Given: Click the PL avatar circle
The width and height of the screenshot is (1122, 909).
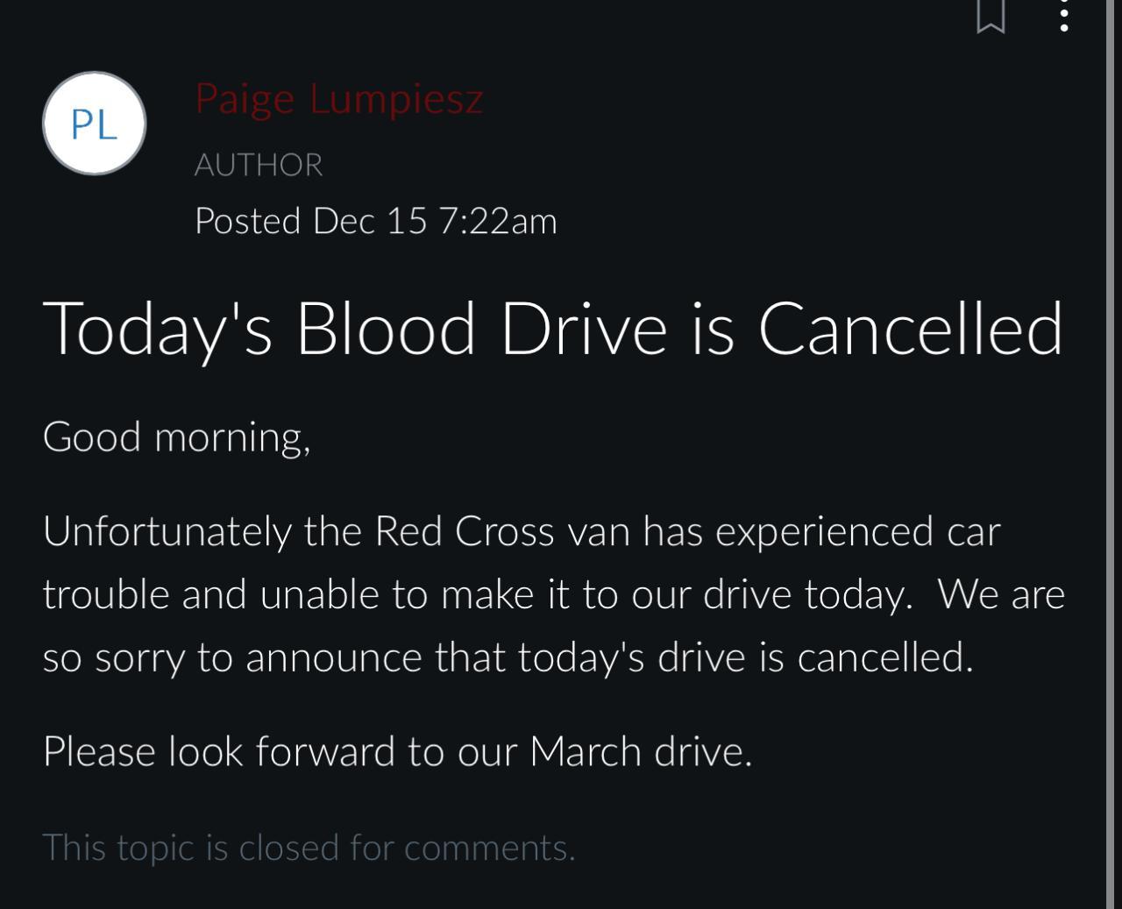Looking at the screenshot, I should [x=94, y=124].
